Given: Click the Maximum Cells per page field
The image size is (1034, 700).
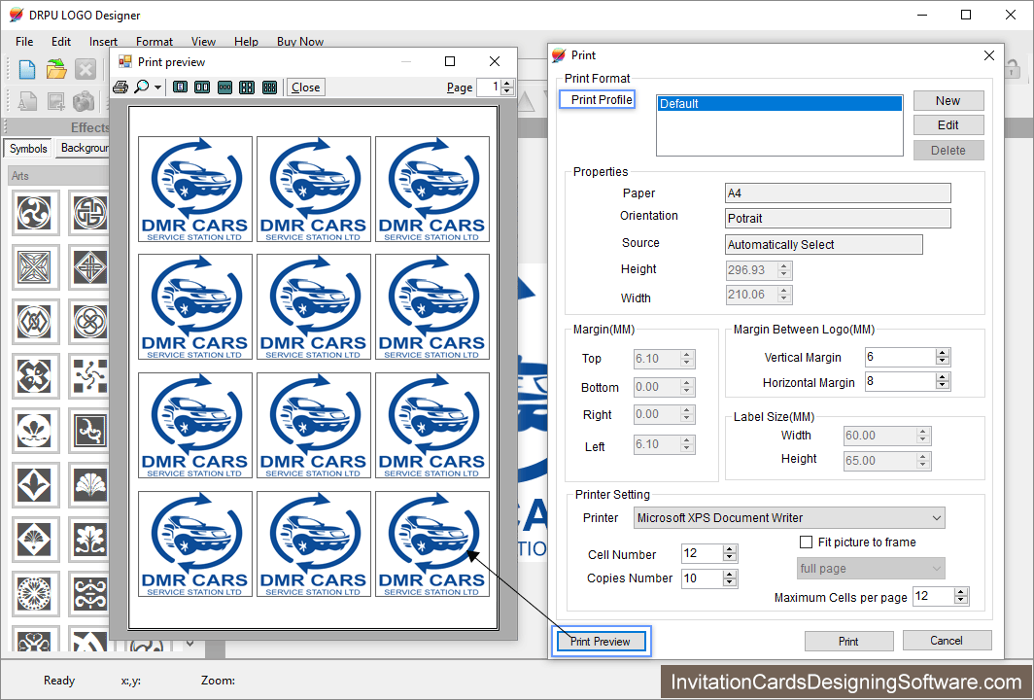Looking at the screenshot, I should point(934,596).
